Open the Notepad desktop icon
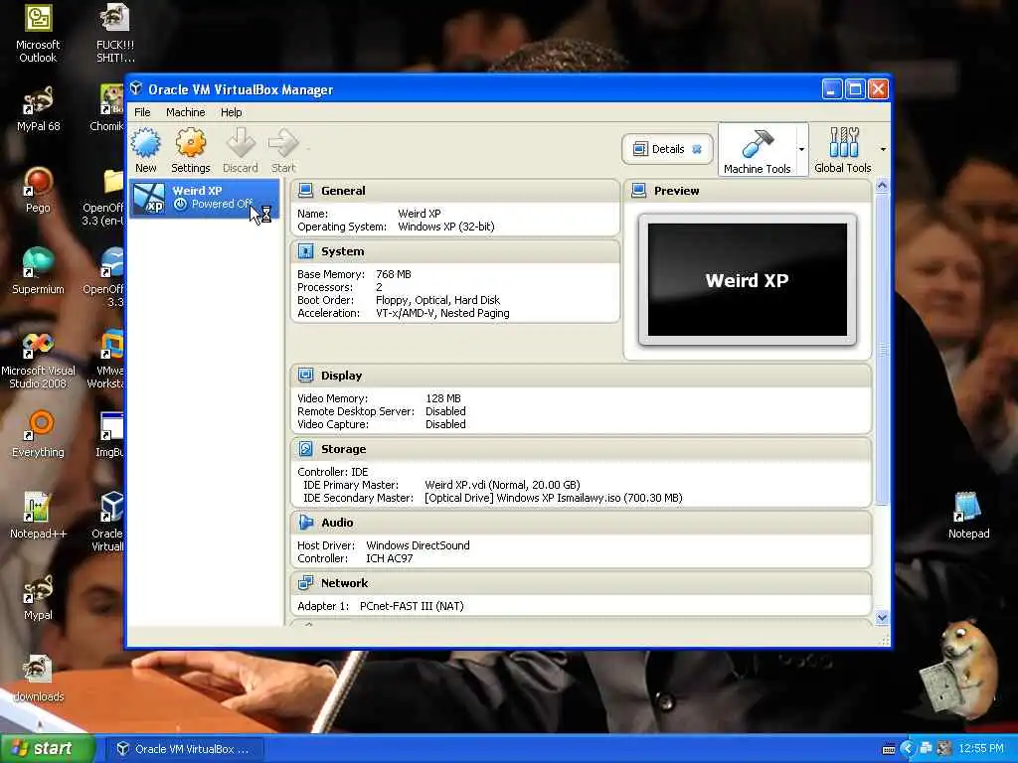This screenshot has width=1018, height=763. point(967,507)
